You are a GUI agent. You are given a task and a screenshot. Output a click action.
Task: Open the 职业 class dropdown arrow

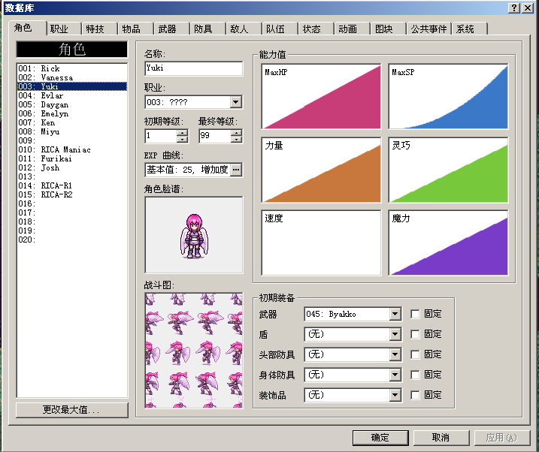236,102
